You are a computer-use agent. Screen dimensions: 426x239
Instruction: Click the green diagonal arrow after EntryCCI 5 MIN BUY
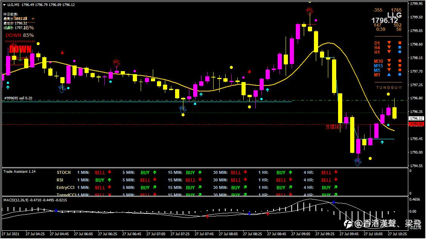[x=155, y=187]
